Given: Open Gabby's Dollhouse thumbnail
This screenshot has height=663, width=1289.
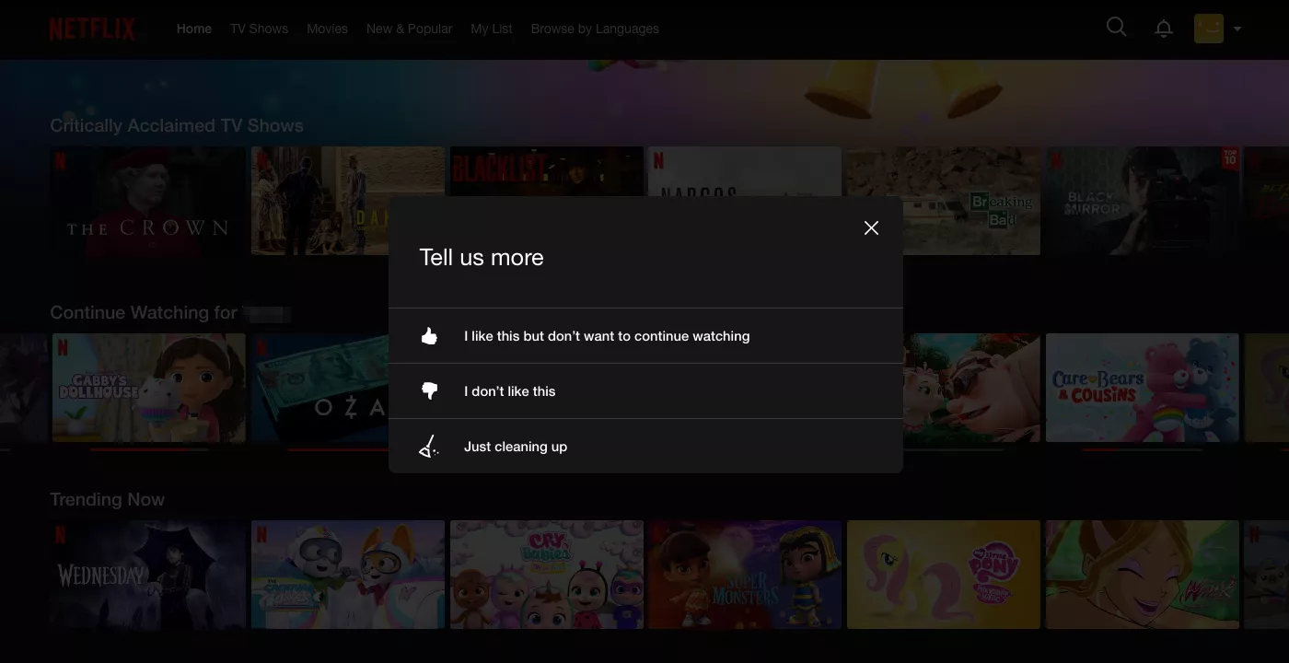Looking at the screenshot, I should (x=148, y=388).
